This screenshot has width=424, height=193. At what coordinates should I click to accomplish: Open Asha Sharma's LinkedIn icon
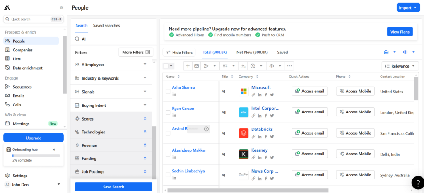[x=174, y=95]
